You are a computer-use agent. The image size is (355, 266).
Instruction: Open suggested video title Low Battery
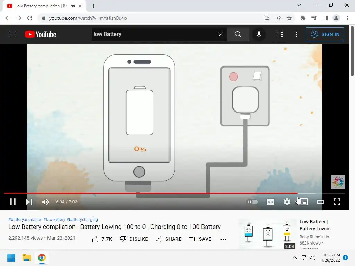tap(316, 225)
